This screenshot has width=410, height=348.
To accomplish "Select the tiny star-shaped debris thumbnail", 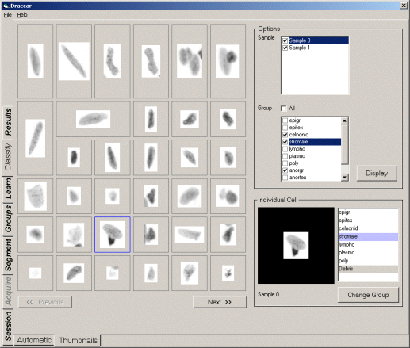I will tap(228, 273).
